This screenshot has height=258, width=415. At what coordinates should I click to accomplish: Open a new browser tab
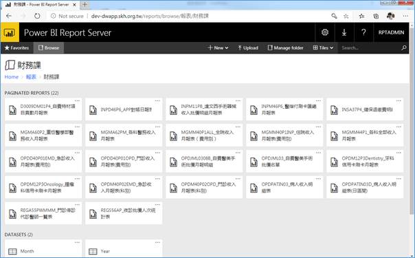pos(85,5)
